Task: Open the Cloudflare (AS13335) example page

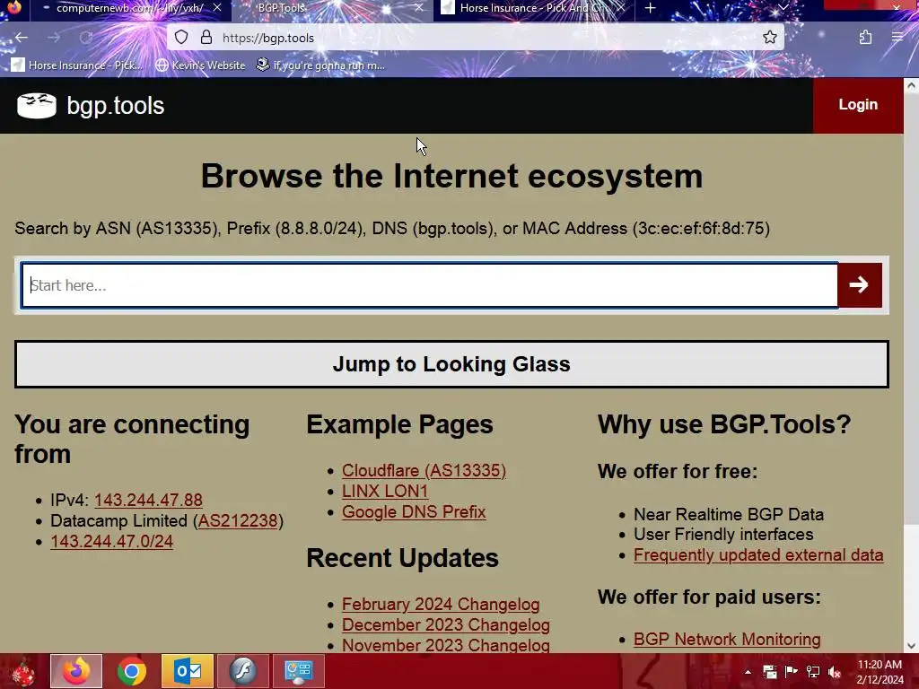Action: tap(424, 470)
